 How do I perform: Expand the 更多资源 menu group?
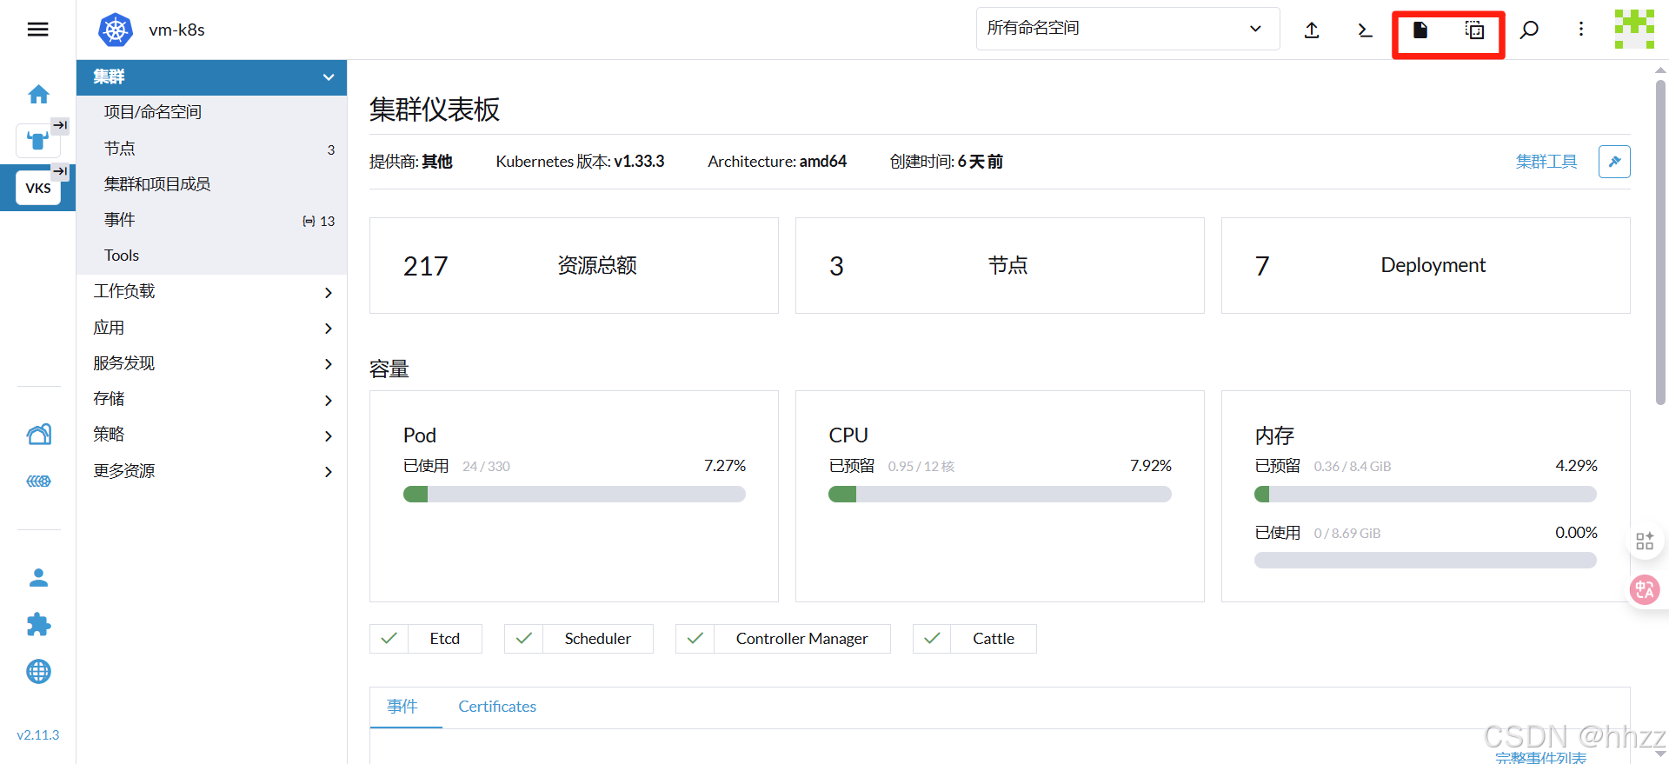coord(211,471)
